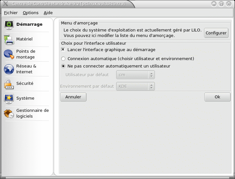Open the Sécurité padlock icon
This screenshot has width=235, height=179.
coord(9,84)
